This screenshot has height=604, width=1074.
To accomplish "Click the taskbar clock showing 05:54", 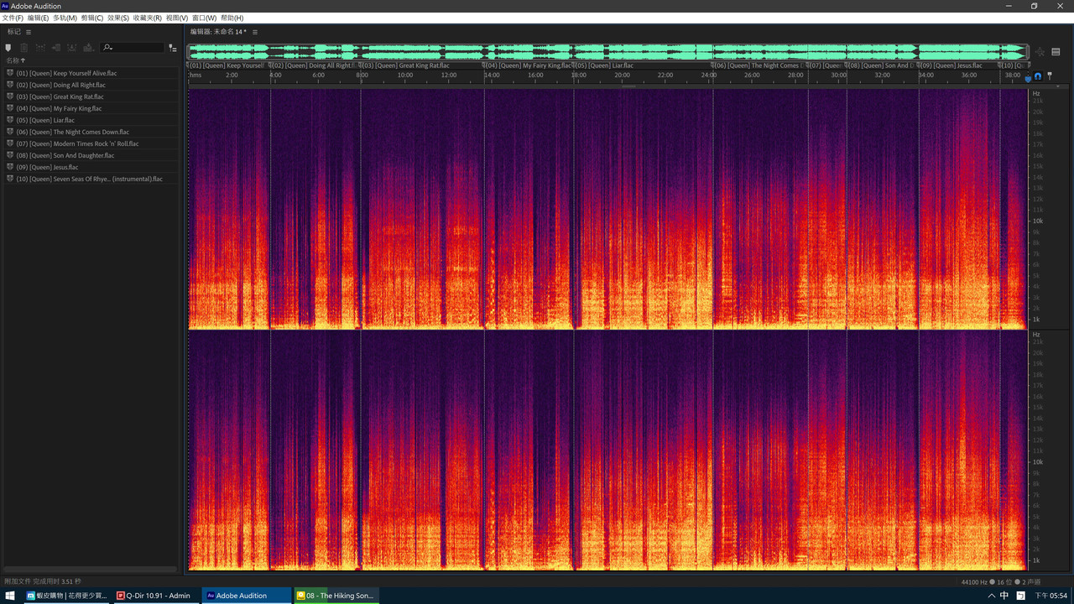I will [1051, 596].
